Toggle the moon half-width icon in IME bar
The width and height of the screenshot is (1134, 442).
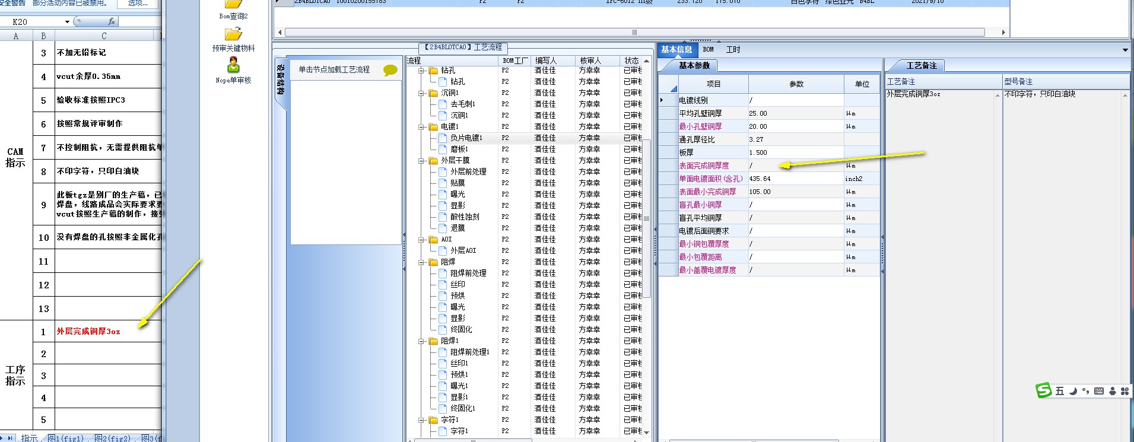coord(1073,391)
